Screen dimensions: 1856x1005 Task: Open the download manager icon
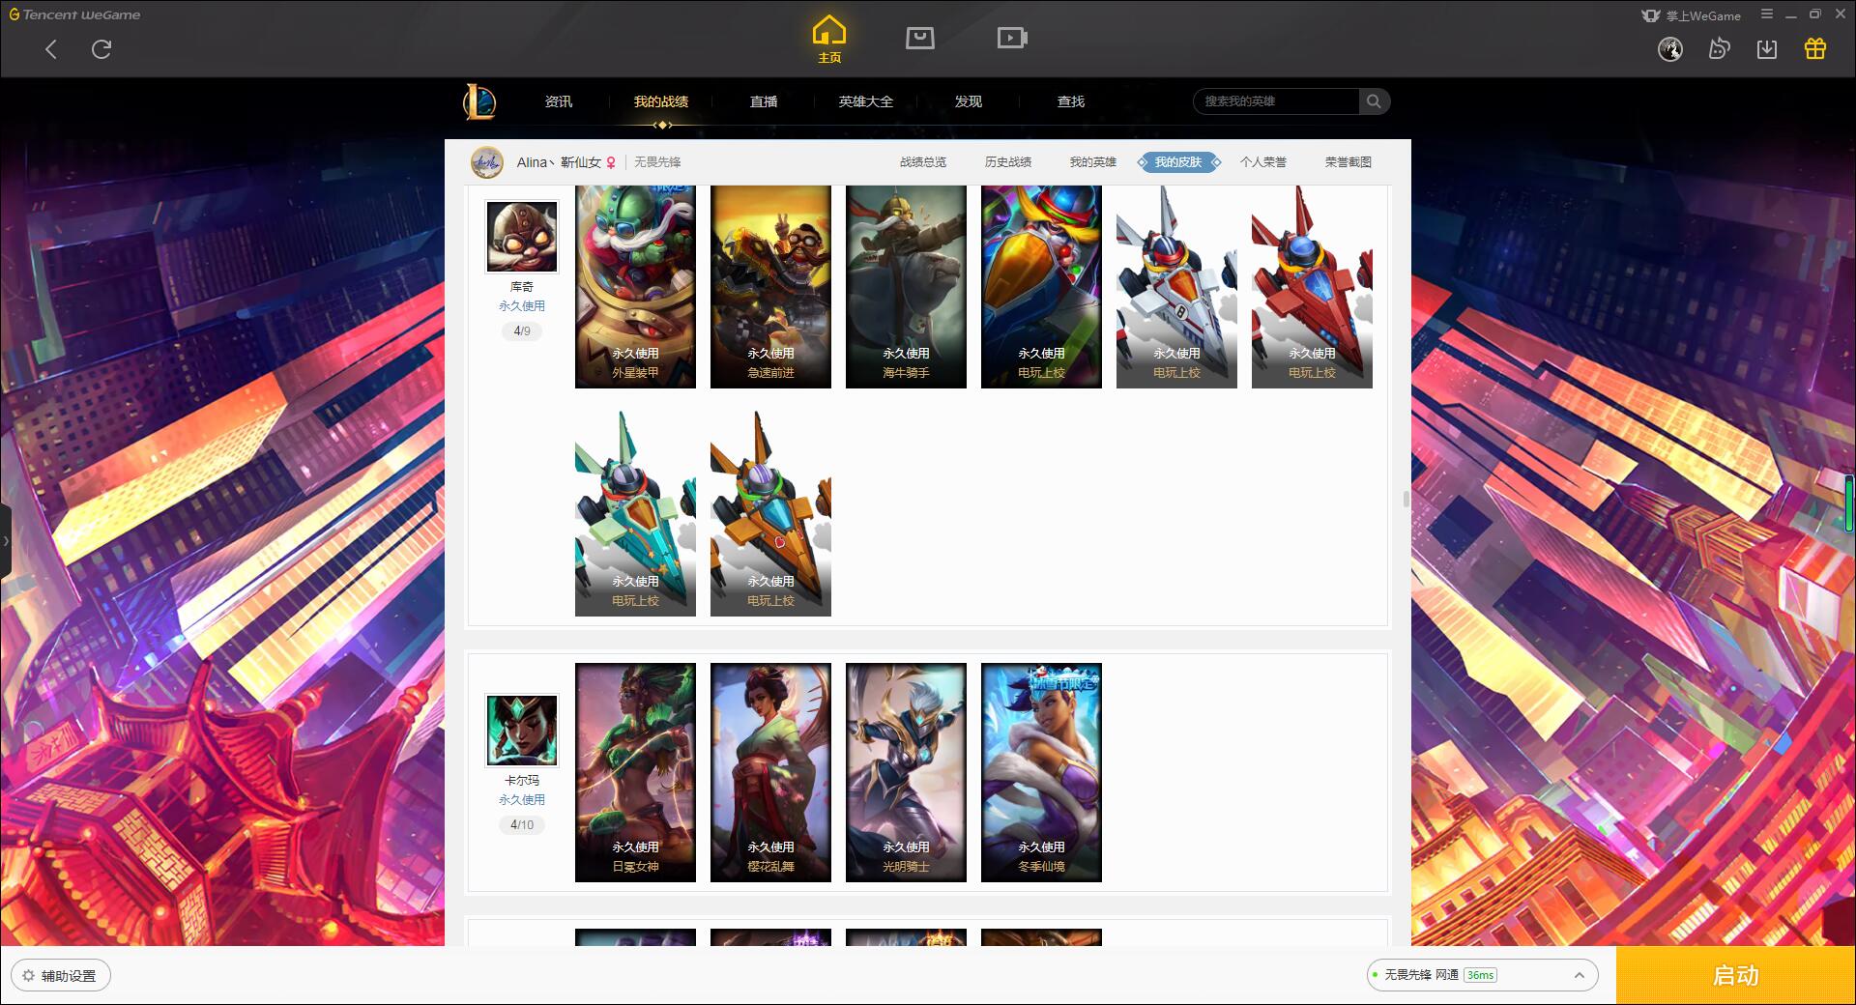pyautogui.click(x=1767, y=48)
